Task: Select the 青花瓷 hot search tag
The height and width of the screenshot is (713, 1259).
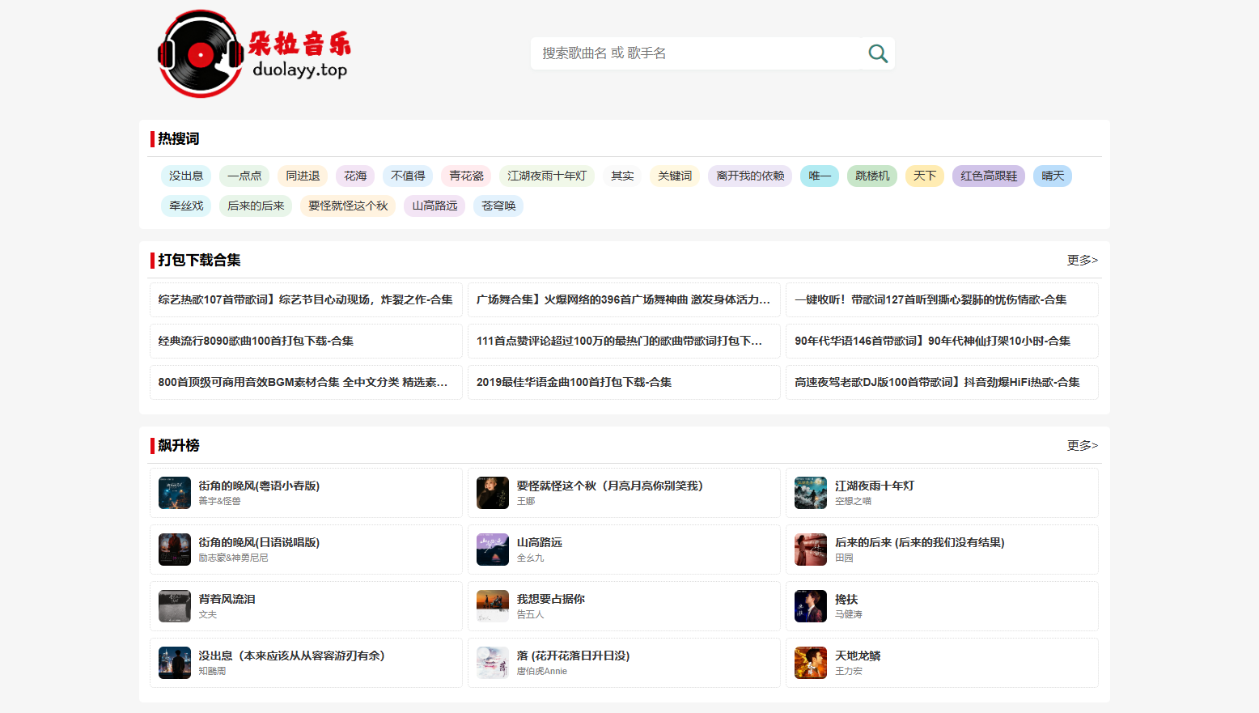Action: [x=465, y=176]
